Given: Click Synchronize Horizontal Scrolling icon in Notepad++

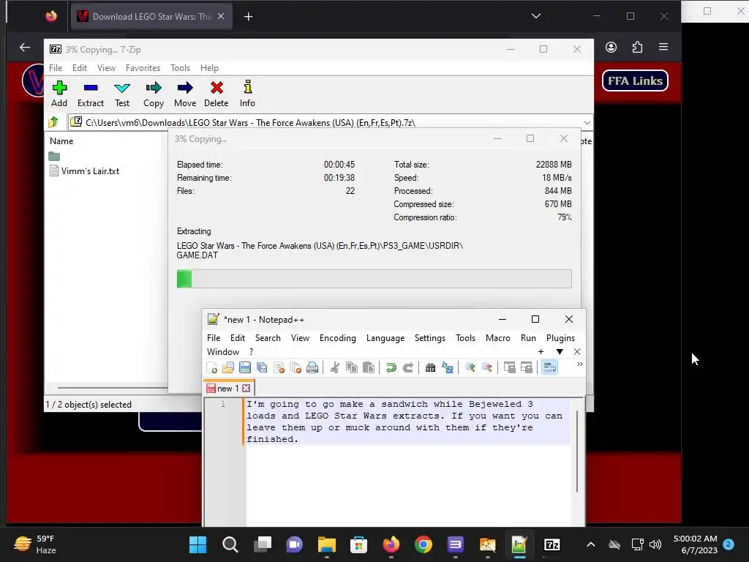Looking at the screenshot, I should click(527, 367).
